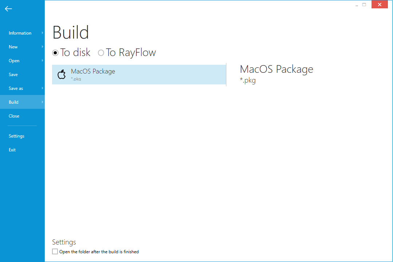Image resolution: width=393 pixels, height=262 pixels.
Task: Highlight the *.pkg extension label
Action: click(x=248, y=80)
